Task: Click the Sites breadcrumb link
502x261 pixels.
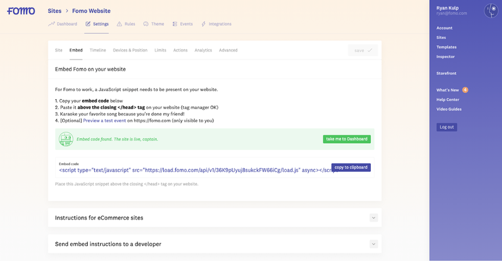Action: click(x=55, y=11)
